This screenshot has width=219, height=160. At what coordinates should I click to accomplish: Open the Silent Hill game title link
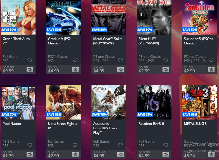[x=149, y=41]
